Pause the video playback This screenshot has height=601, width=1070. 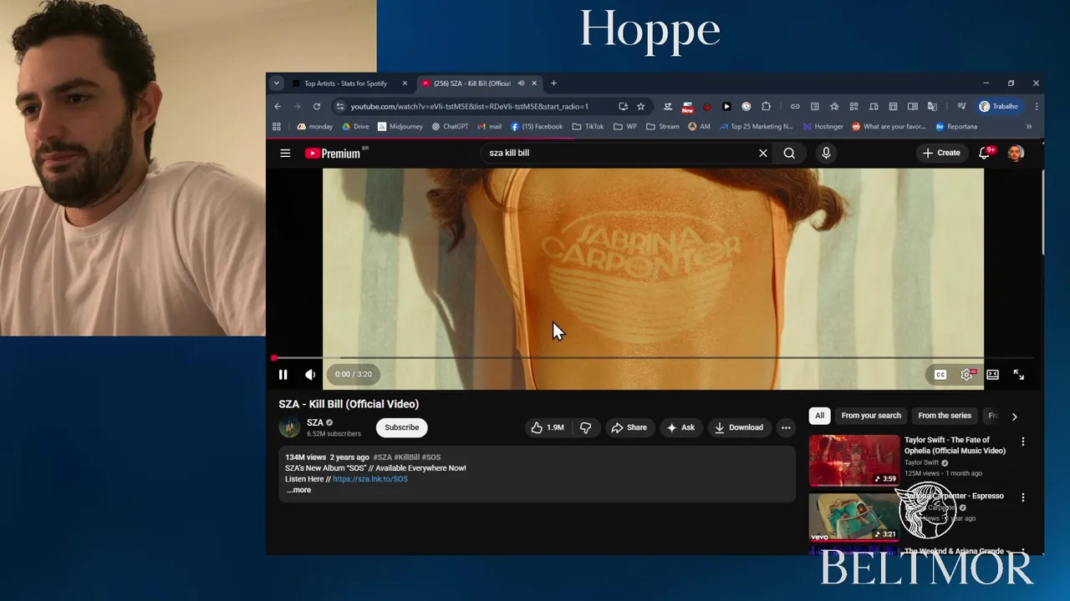[x=283, y=375]
